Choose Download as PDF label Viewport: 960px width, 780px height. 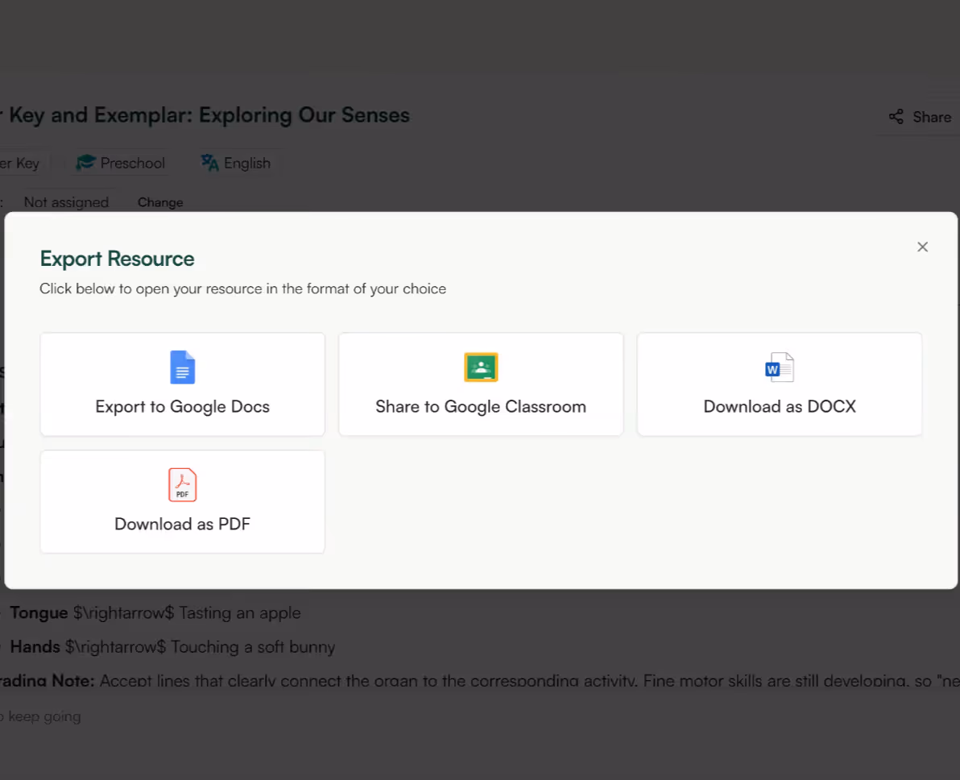(183, 525)
